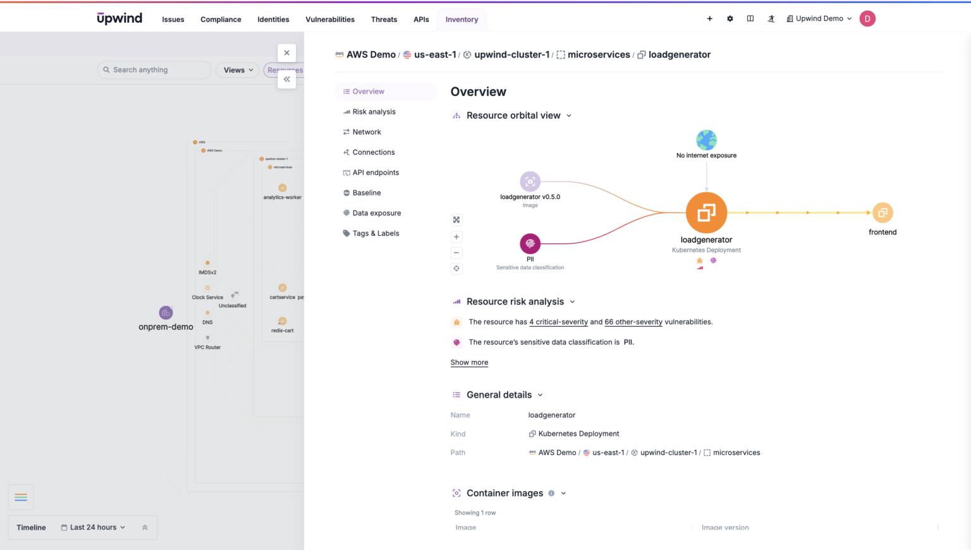The width and height of the screenshot is (971, 550).
Task: Open the Views dropdown above the map
Action: coord(237,70)
